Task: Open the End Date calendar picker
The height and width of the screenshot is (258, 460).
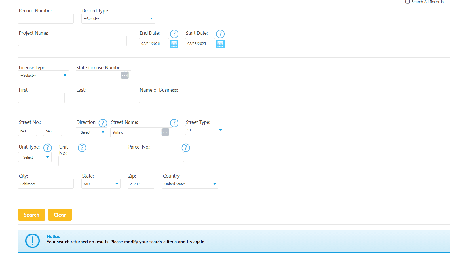Action: point(174,44)
